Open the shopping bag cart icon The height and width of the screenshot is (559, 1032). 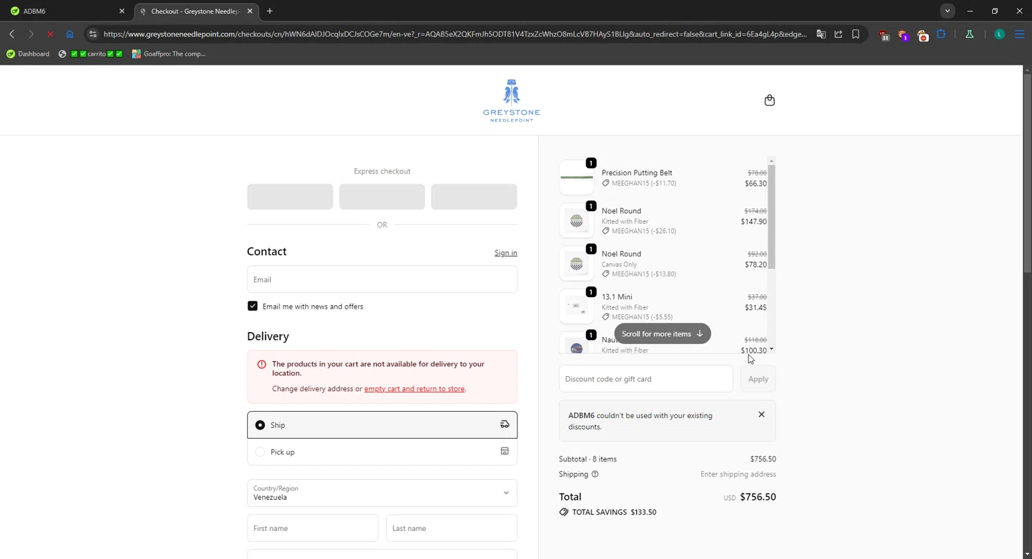769,100
